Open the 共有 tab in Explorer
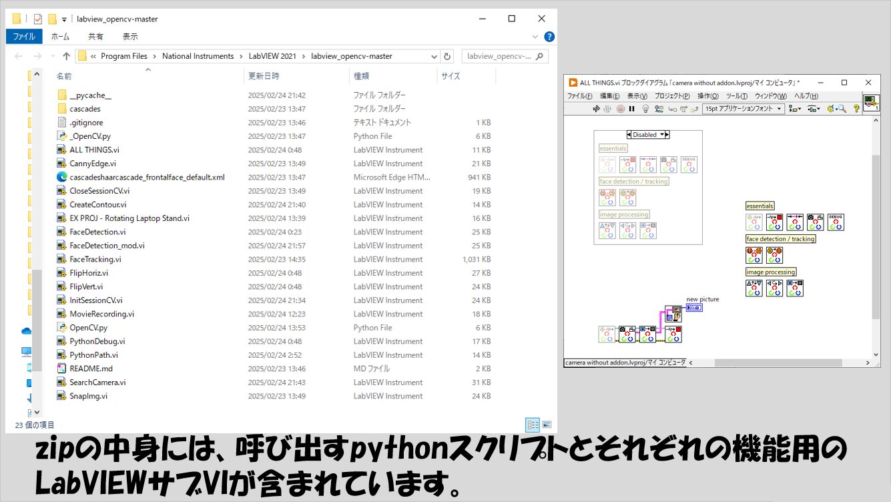The image size is (891, 502). (x=96, y=37)
